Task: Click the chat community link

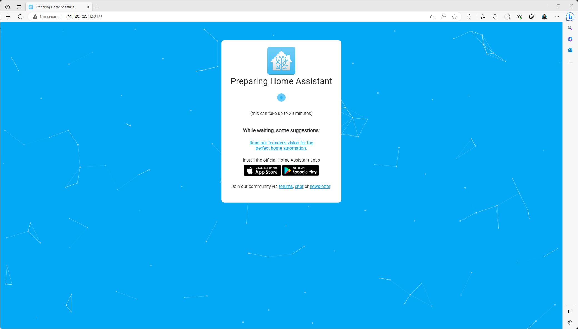Action: point(299,187)
